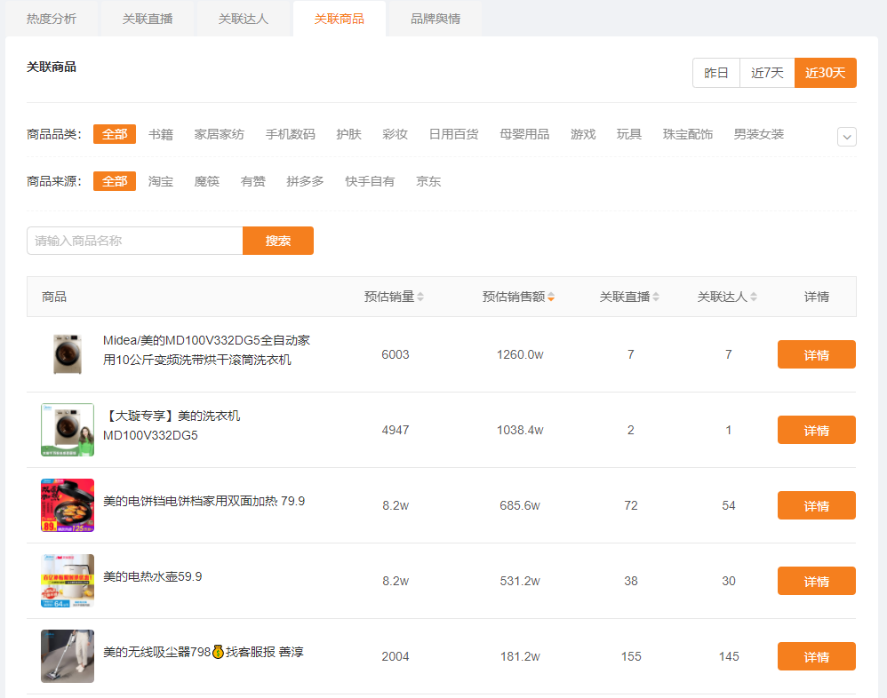Click the 6003 estimated sales cell
The width and height of the screenshot is (887, 698).
[396, 354]
